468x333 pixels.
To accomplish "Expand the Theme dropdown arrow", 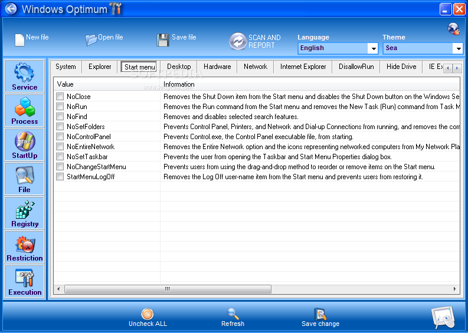I will (458, 48).
